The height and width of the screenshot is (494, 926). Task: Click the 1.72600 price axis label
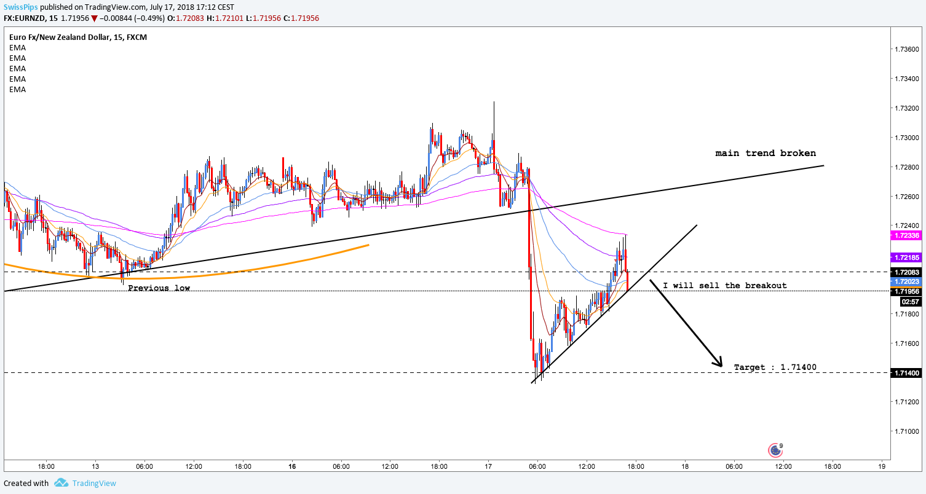pyautogui.click(x=907, y=197)
